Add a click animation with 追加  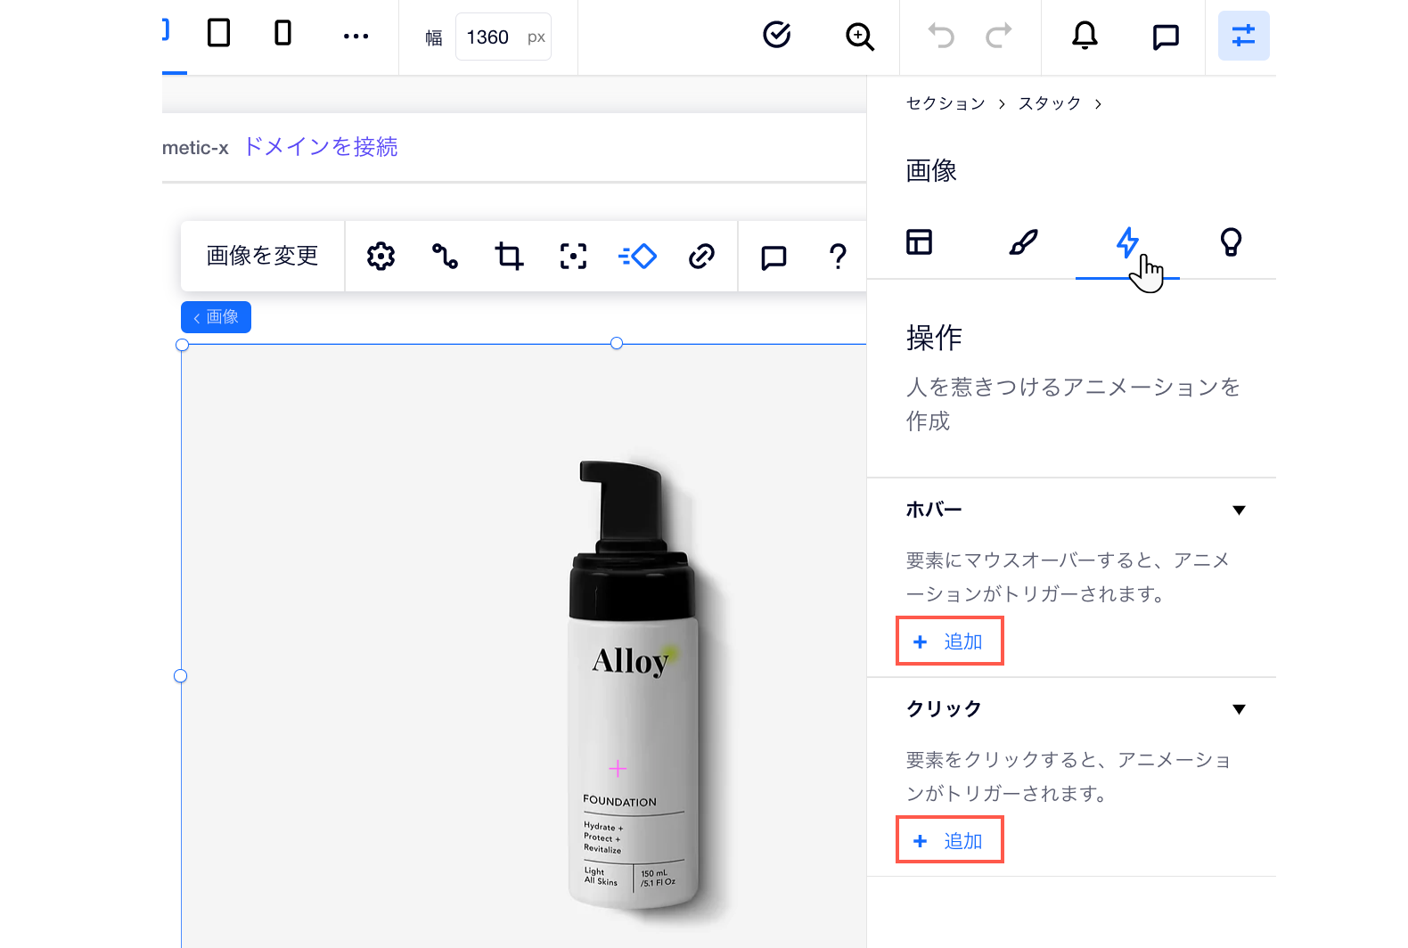click(x=950, y=841)
